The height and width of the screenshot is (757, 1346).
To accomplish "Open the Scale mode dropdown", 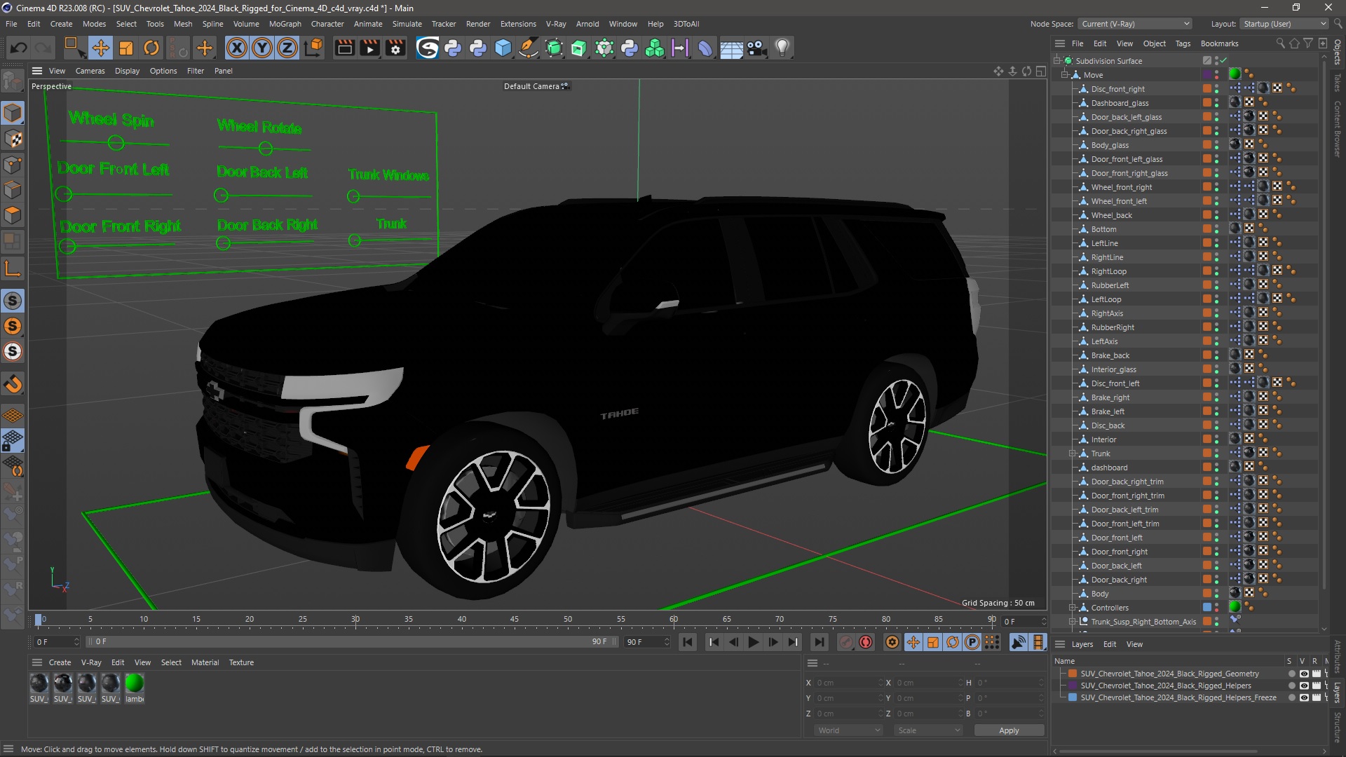I will point(929,730).
